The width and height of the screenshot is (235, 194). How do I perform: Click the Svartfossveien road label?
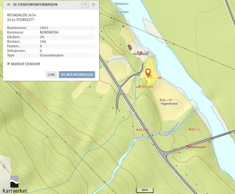(187, 147)
